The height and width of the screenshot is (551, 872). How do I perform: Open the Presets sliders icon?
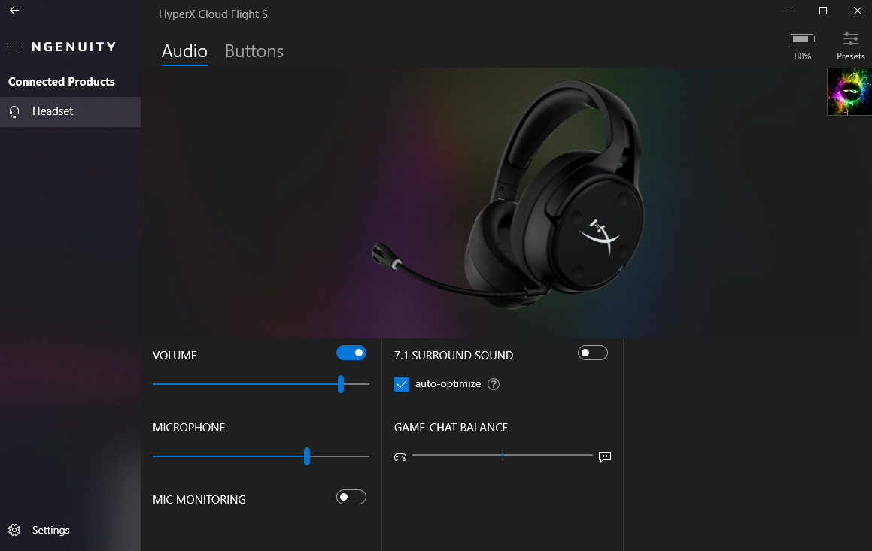tap(850, 39)
